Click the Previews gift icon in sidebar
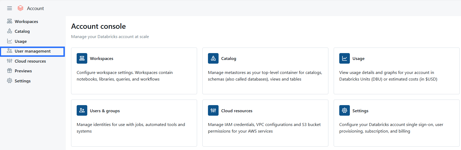 click(x=10, y=71)
